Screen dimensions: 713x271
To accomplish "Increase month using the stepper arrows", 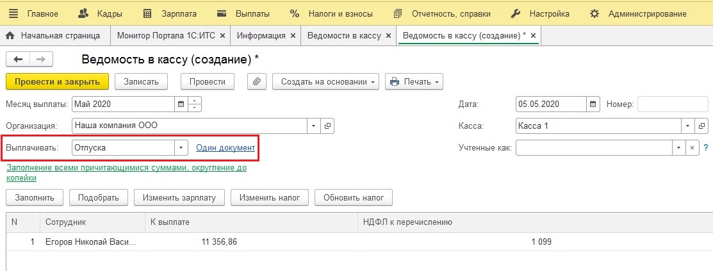I will [x=195, y=101].
